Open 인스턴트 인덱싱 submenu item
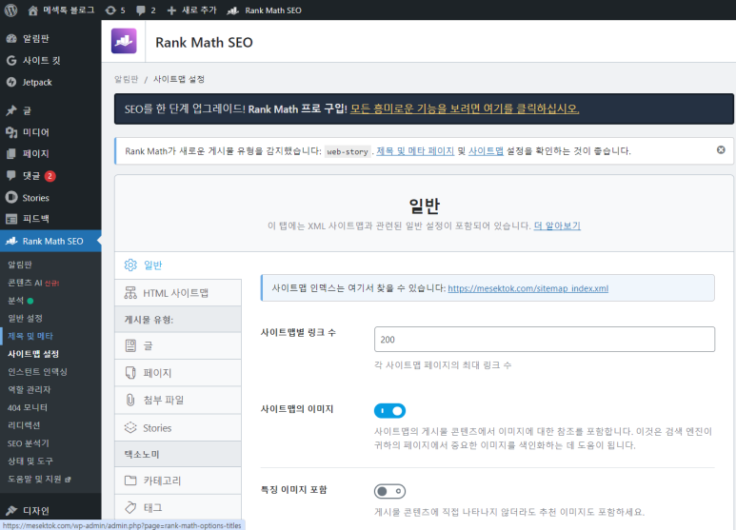736x530 pixels. (x=37, y=371)
